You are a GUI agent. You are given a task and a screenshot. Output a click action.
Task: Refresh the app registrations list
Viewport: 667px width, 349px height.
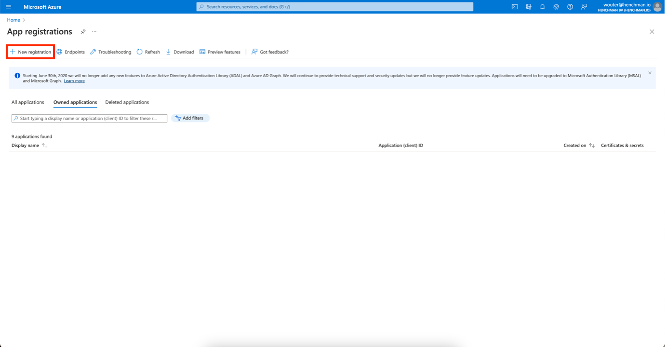point(148,52)
